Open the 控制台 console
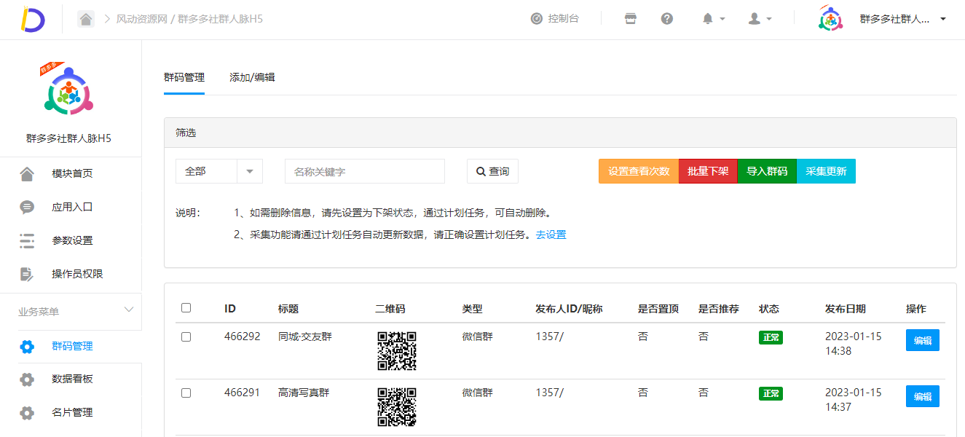 (556, 18)
